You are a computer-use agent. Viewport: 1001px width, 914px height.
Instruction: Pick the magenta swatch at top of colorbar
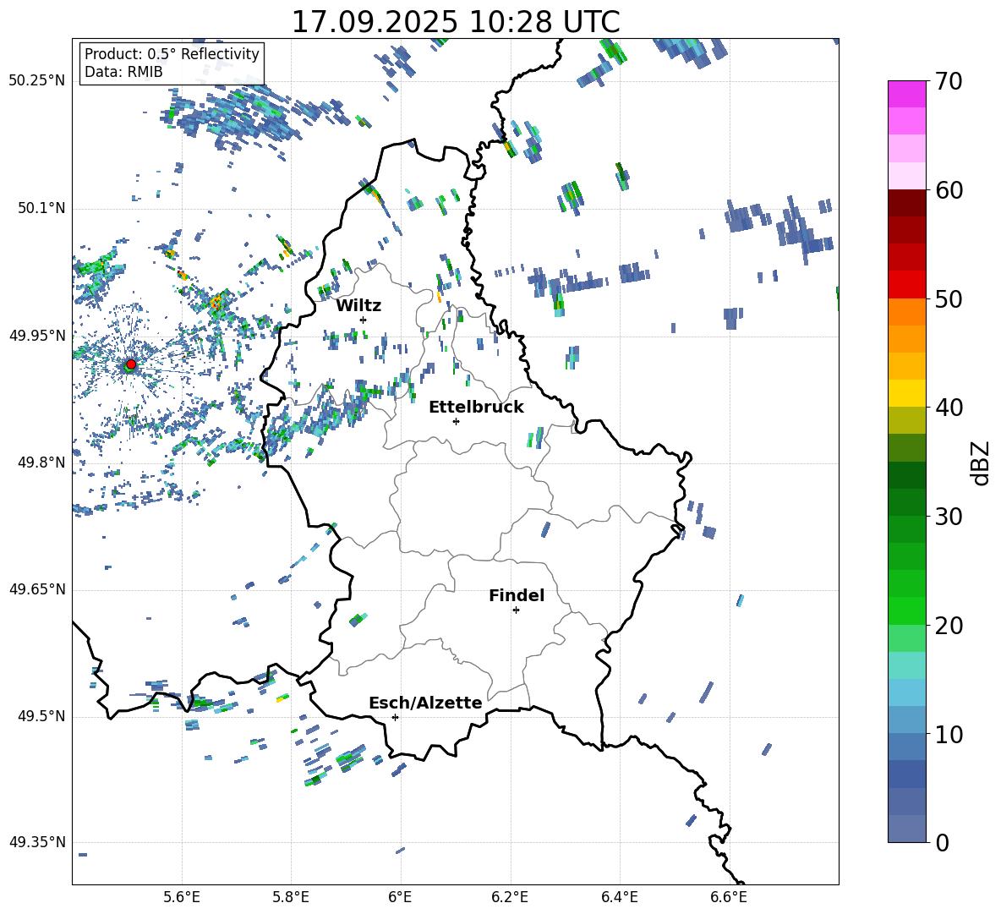click(x=907, y=94)
